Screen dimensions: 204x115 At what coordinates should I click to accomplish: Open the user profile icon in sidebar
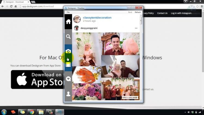pos(68,94)
